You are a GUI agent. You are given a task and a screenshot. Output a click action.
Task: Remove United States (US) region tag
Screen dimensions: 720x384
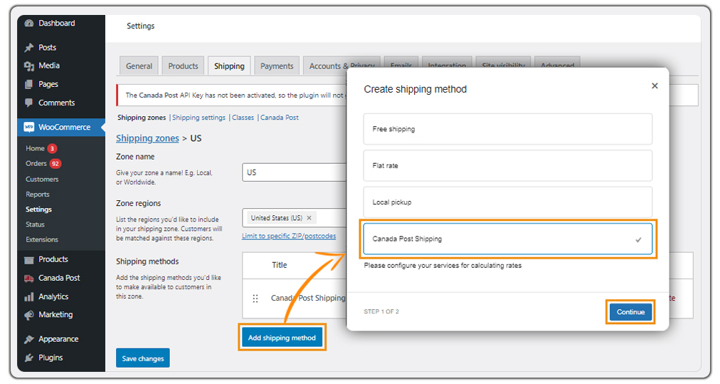pos(309,218)
